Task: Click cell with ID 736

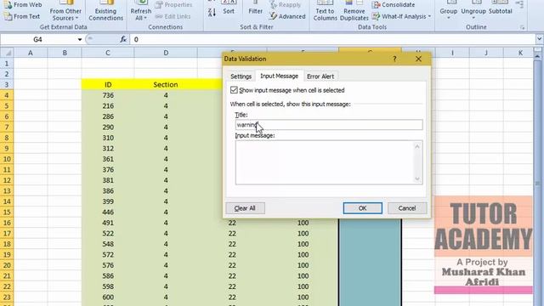Action: pyautogui.click(x=108, y=95)
